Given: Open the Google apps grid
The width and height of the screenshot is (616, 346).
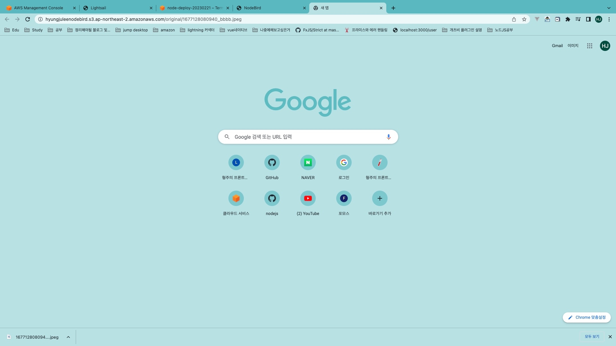Looking at the screenshot, I should click(x=589, y=46).
